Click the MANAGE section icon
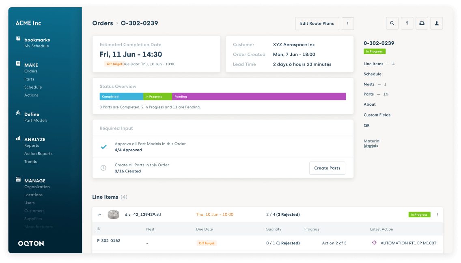461x263 pixels. tap(18, 179)
